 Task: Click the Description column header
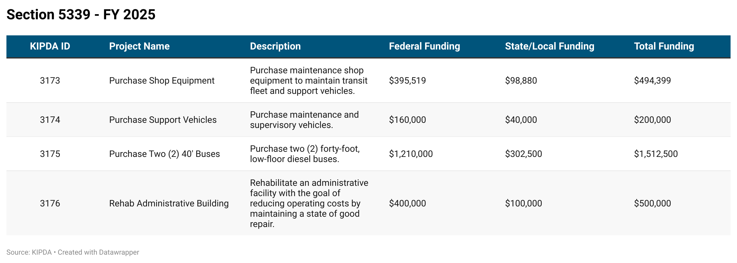[275, 46]
